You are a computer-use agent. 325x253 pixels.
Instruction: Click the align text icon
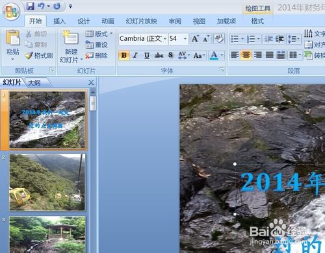(308, 45)
